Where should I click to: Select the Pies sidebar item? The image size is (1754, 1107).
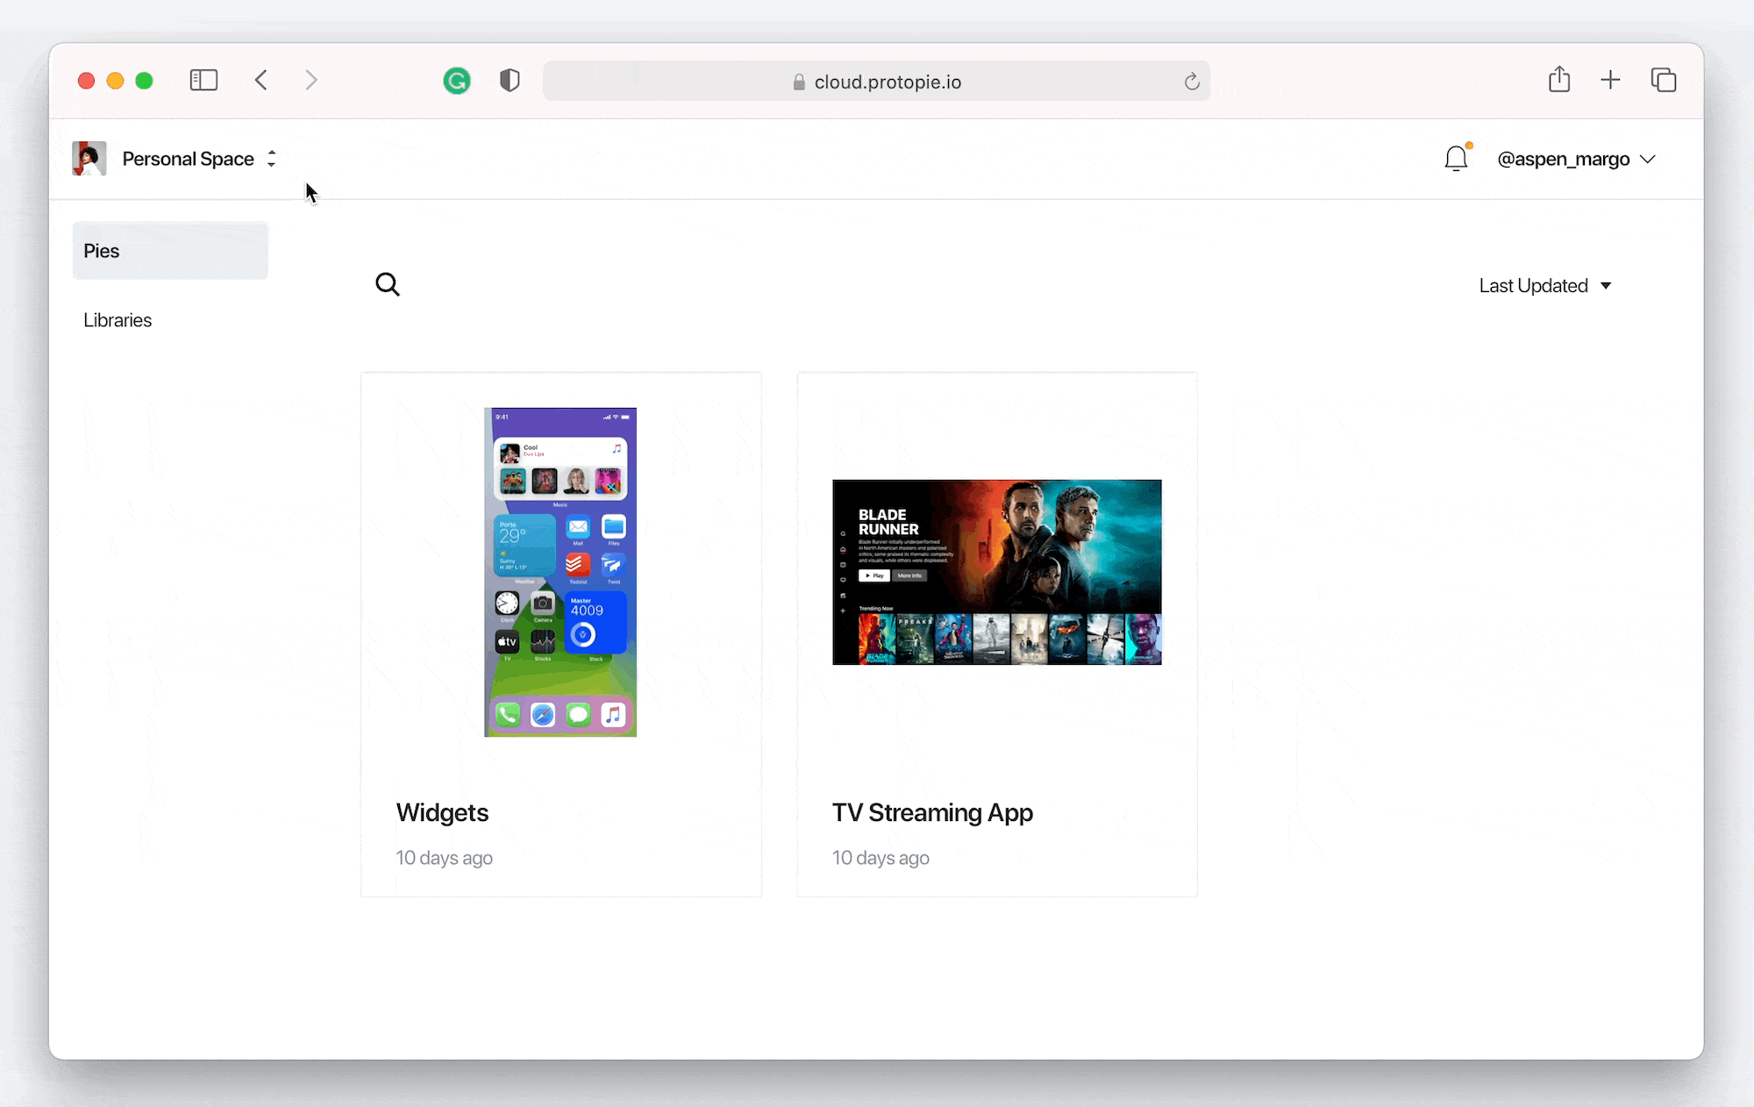coord(170,251)
